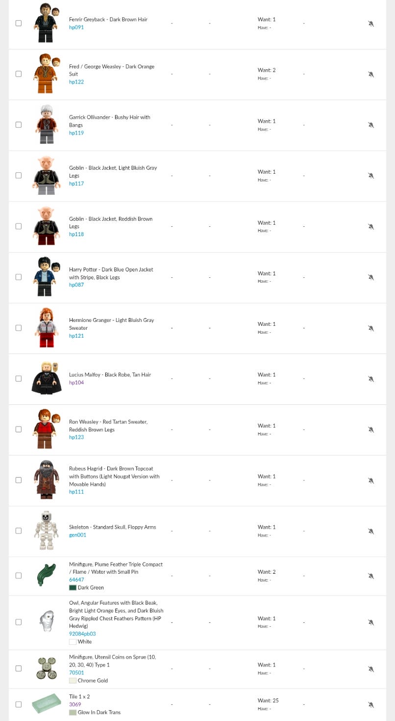Tick the Ron Weasley row checkbox

coord(19,429)
